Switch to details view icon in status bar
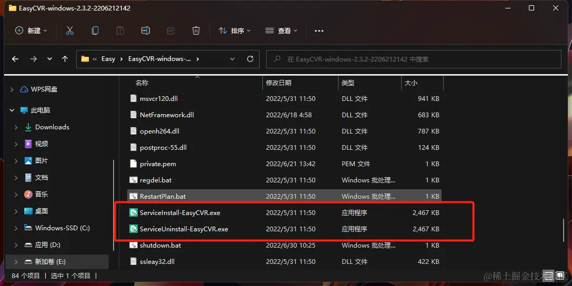572x286 pixels. (x=548, y=276)
